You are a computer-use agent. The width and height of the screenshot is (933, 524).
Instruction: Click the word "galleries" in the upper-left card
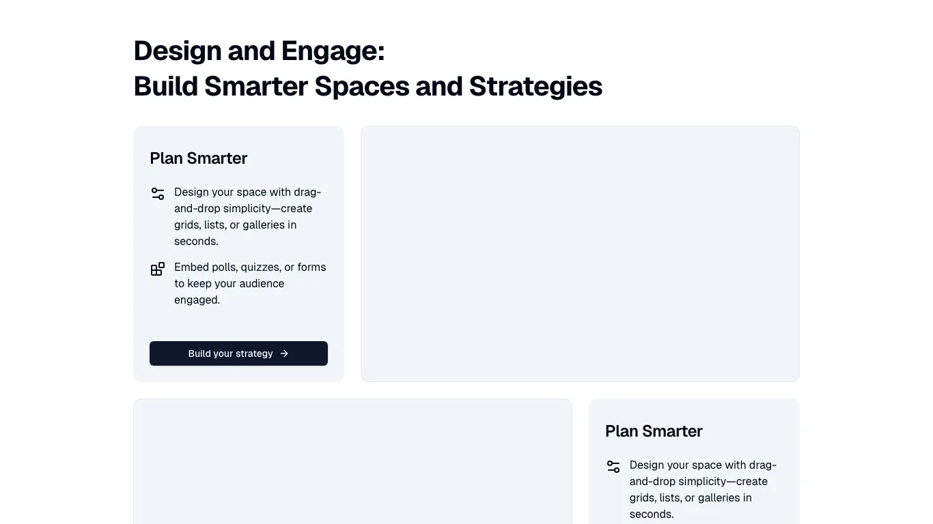pos(264,224)
